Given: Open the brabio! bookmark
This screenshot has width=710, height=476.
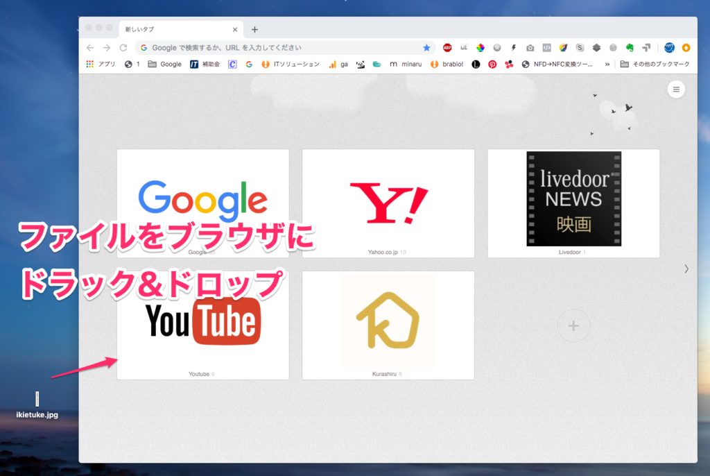Looking at the screenshot, I should pyautogui.click(x=447, y=64).
